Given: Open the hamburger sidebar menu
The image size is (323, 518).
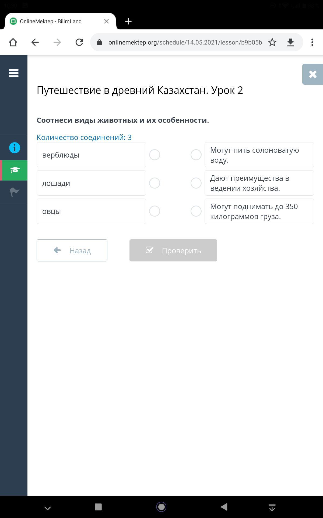Looking at the screenshot, I should coord(14,73).
